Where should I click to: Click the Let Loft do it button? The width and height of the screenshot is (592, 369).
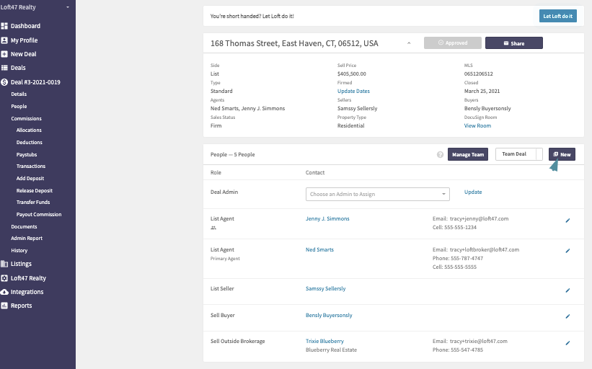(x=557, y=16)
